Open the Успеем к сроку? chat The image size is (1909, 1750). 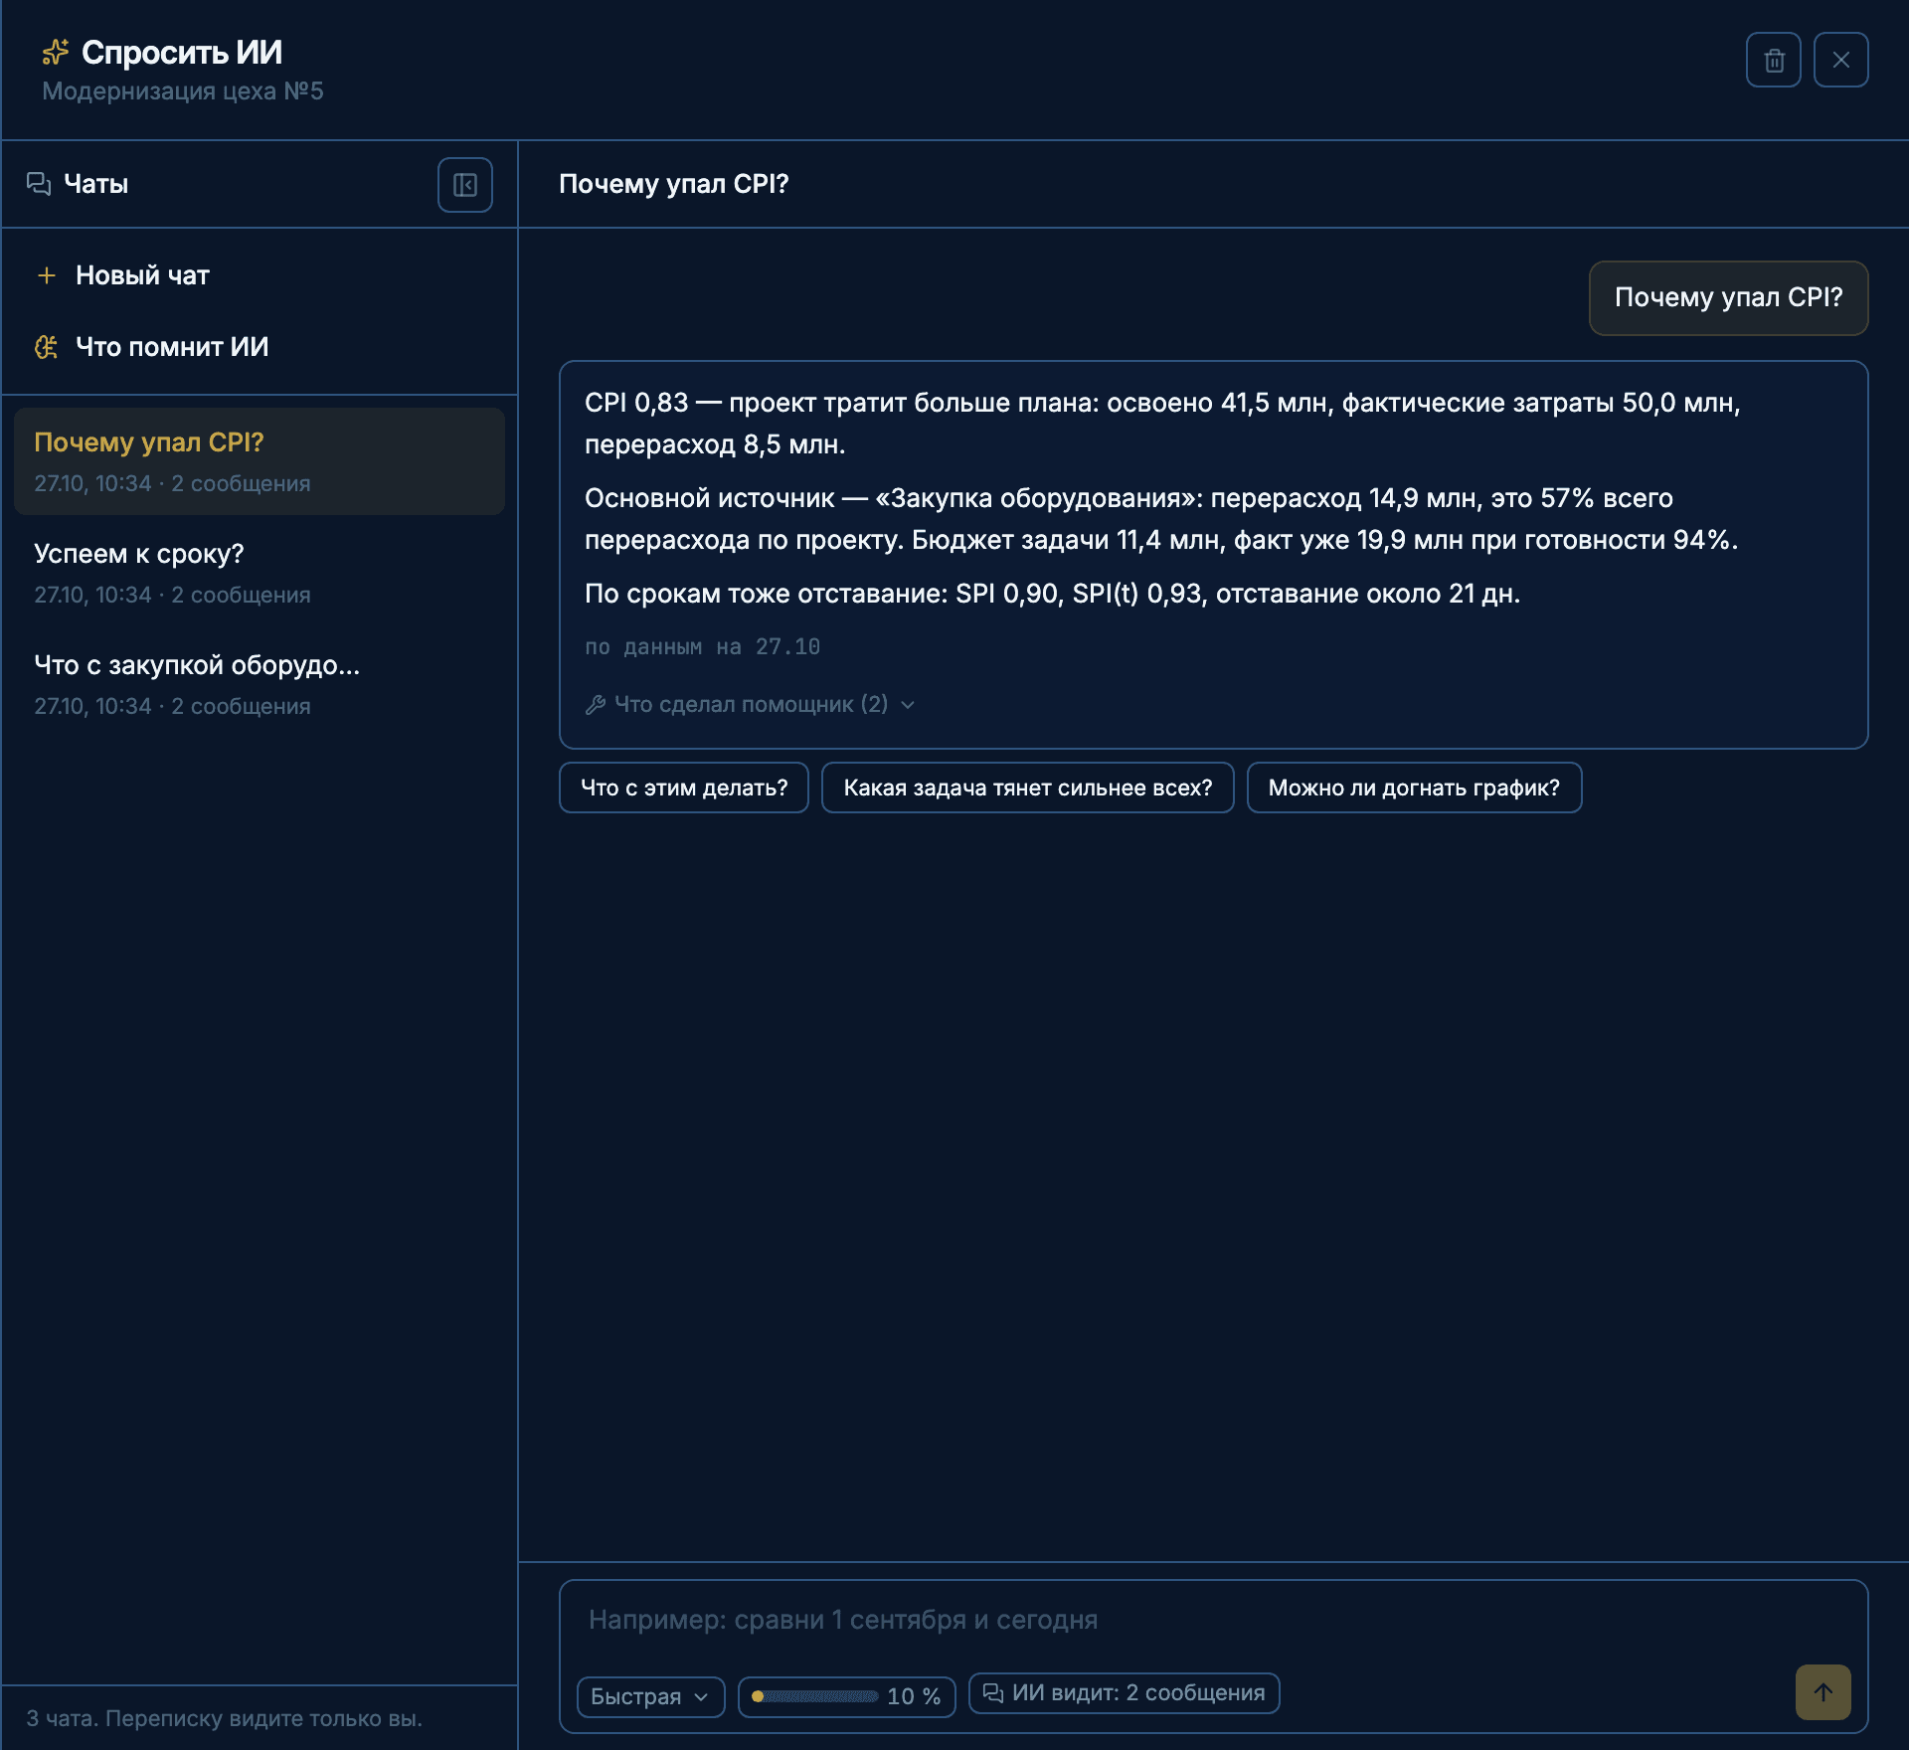(x=260, y=573)
